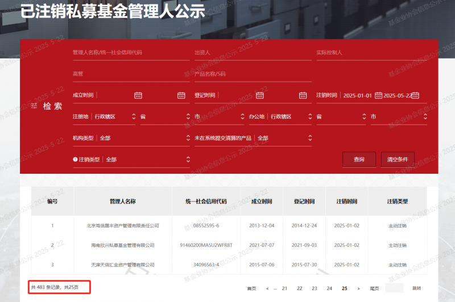The height and width of the screenshot is (302, 455).
Task: Go to 尾页 last page
Action: coord(374,288)
